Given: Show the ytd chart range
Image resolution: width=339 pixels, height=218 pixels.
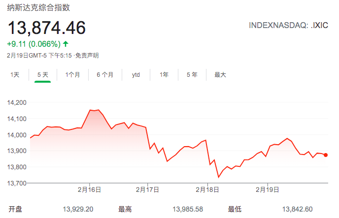Looking at the screenshot, I should tap(136, 75).
